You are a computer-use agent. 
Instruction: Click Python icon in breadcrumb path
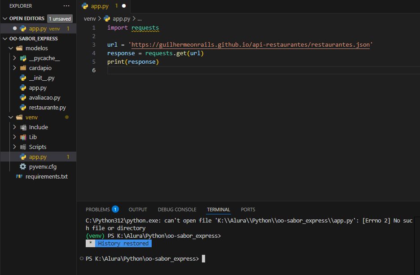(x=107, y=18)
